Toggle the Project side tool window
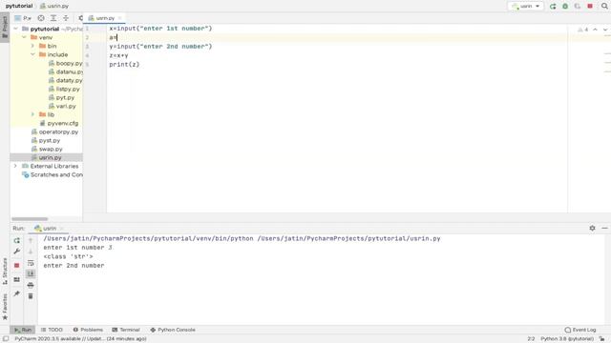Viewport: 611px width, 343px height. (5, 28)
